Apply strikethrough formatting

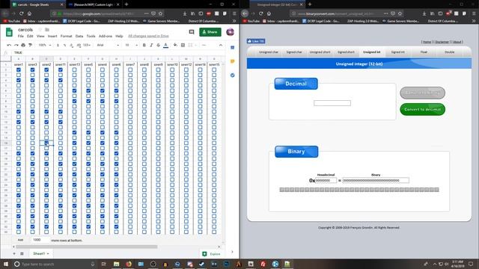click(158, 45)
